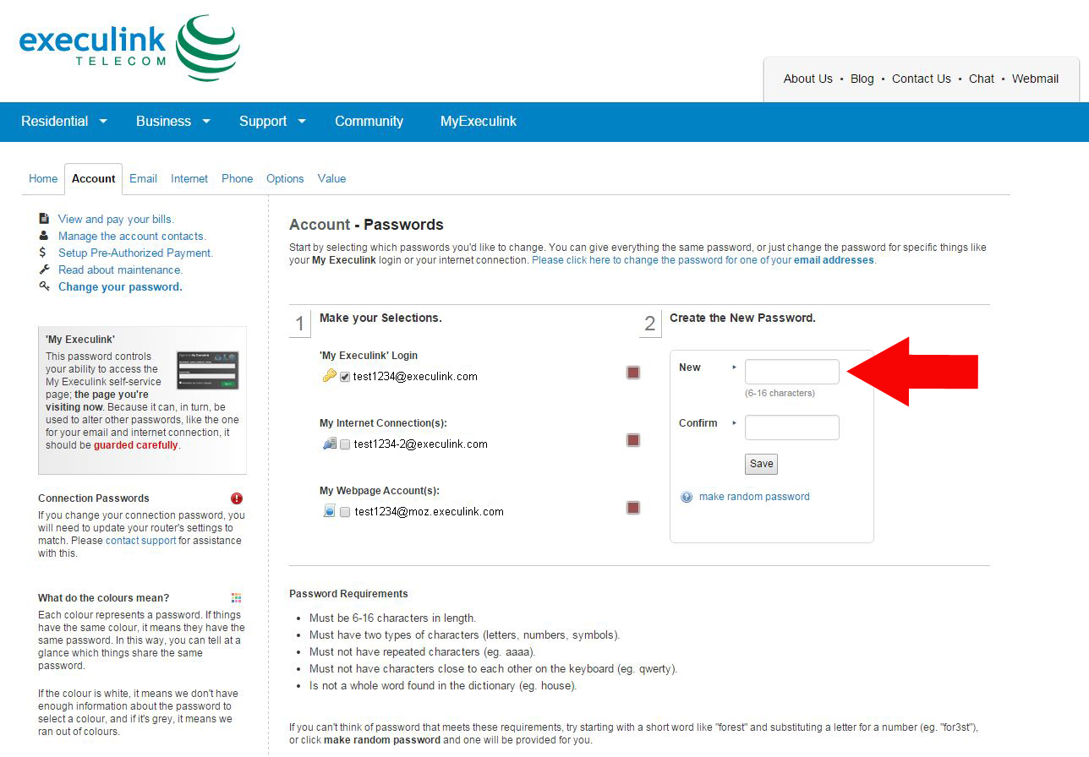Open the Webmail link

click(1035, 79)
